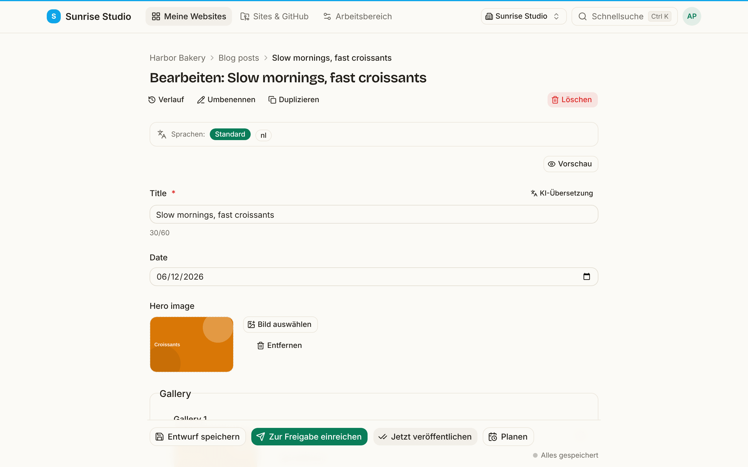Click the Schnellsuche search field
The height and width of the screenshot is (467, 748).
(624, 16)
